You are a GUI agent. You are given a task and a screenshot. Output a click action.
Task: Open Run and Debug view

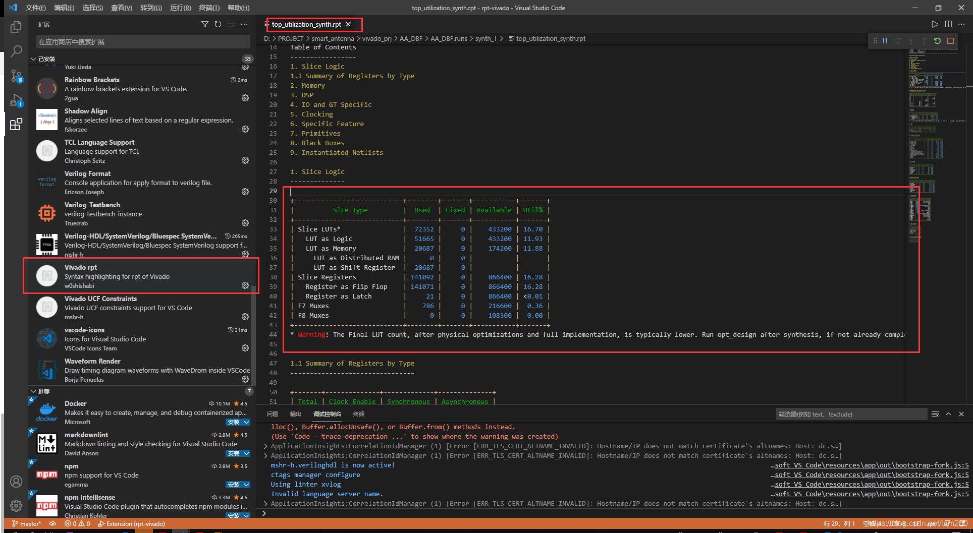tap(16, 100)
